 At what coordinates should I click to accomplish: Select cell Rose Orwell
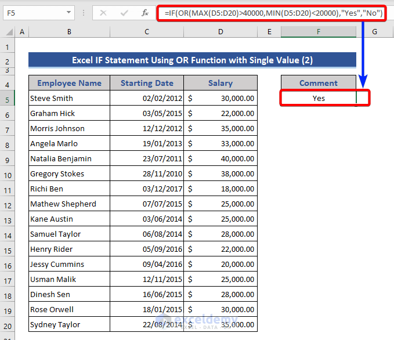[x=70, y=309]
